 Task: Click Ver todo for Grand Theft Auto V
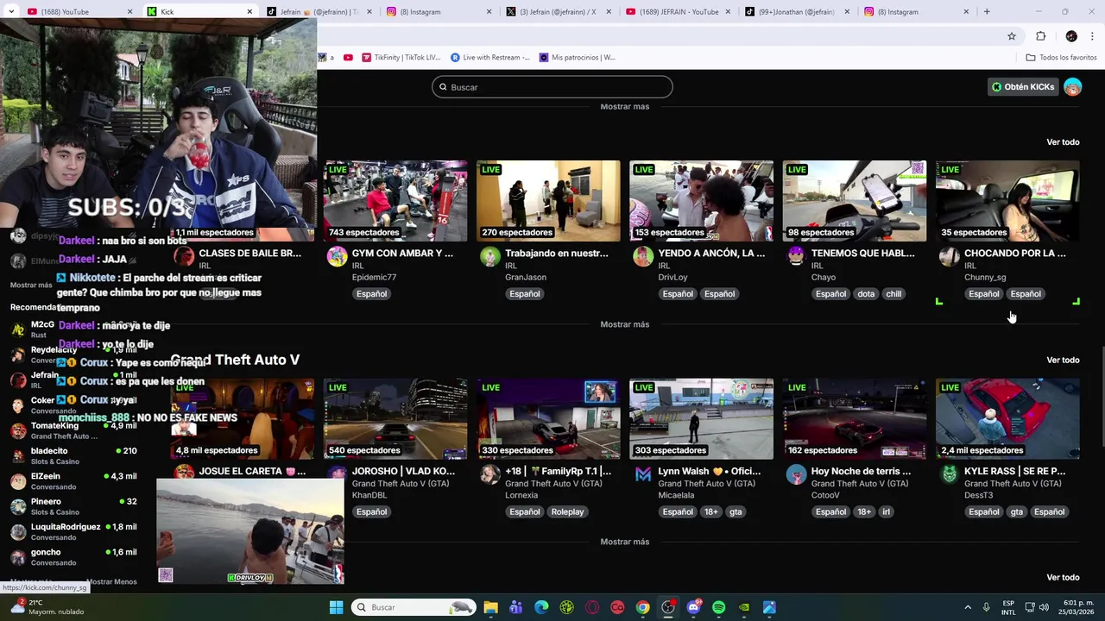click(1063, 360)
